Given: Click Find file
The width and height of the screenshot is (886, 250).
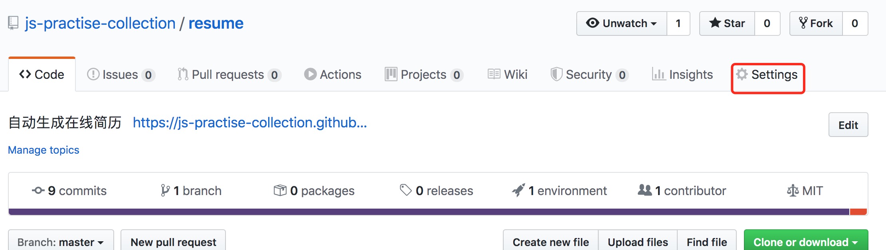Looking at the screenshot, I should pos(707,241).
